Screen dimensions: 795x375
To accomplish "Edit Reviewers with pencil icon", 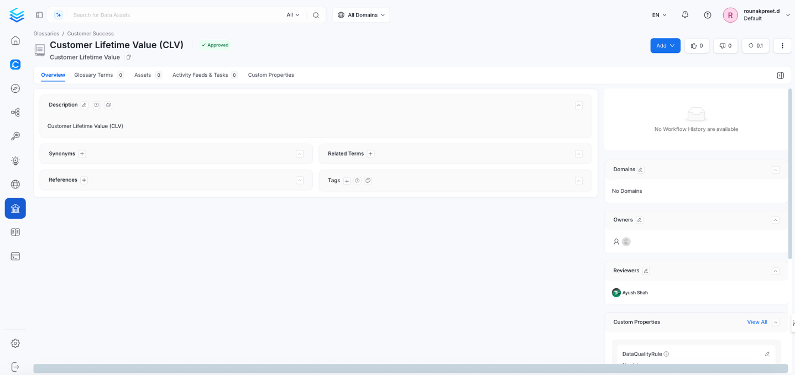I will (646, 271).
